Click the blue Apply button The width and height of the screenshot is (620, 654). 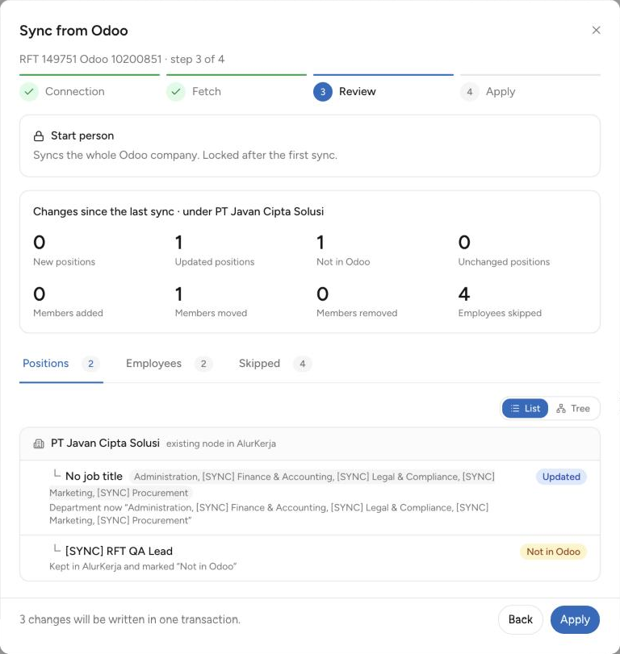click(575, 619)
